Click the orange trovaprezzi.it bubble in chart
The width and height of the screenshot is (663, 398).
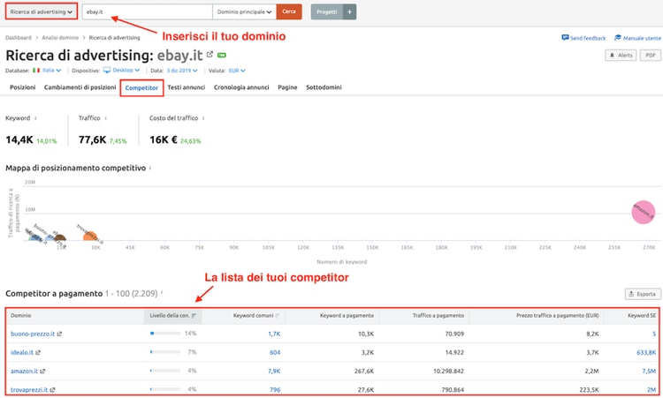(89, 236)
